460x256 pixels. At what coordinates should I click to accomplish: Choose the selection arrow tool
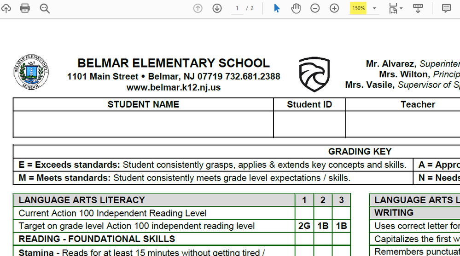[277, 8]
